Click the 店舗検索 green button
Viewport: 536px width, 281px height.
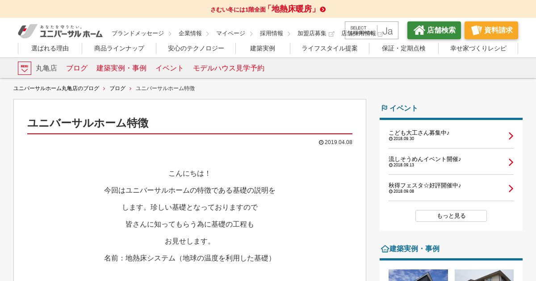[434, 30]
